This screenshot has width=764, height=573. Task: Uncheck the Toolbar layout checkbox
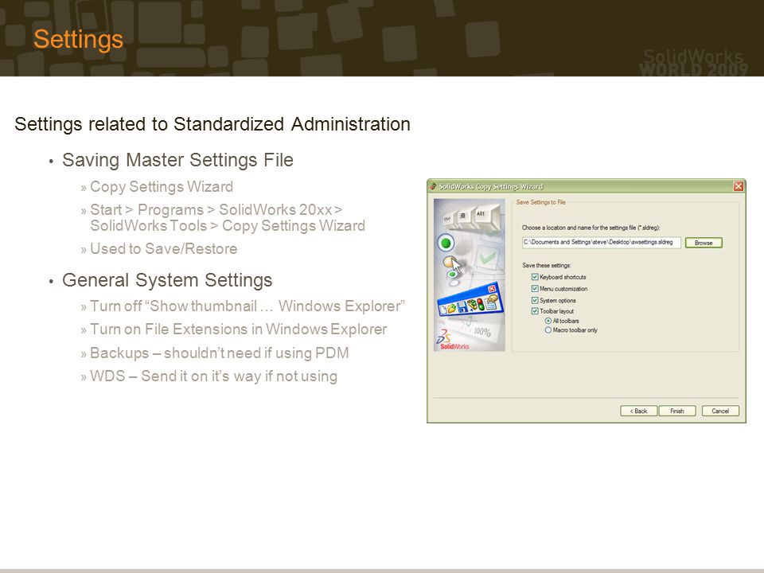[535, 311]
